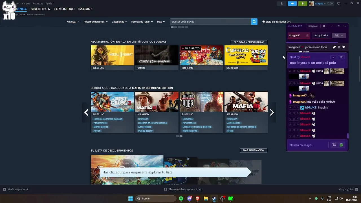Open the IMAGINE profile tab
The height and width of the screenshot is (203, 361).
click(85, 9)
